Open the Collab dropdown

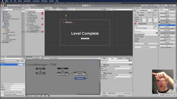pos(144,5)
